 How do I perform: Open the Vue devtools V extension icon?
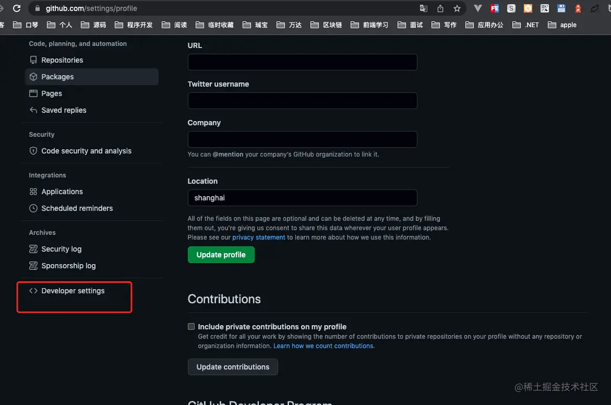478,8
